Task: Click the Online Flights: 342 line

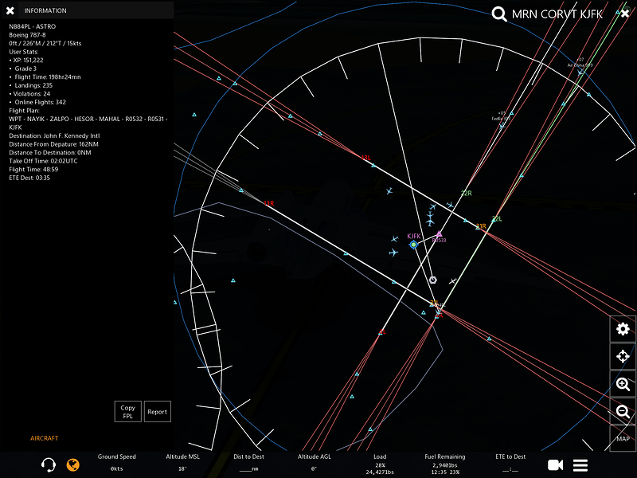Action: [x=37, y=103]
